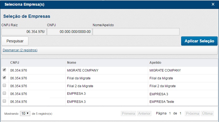
Task: Sort by the Nome column header
Action: (71, 63)
